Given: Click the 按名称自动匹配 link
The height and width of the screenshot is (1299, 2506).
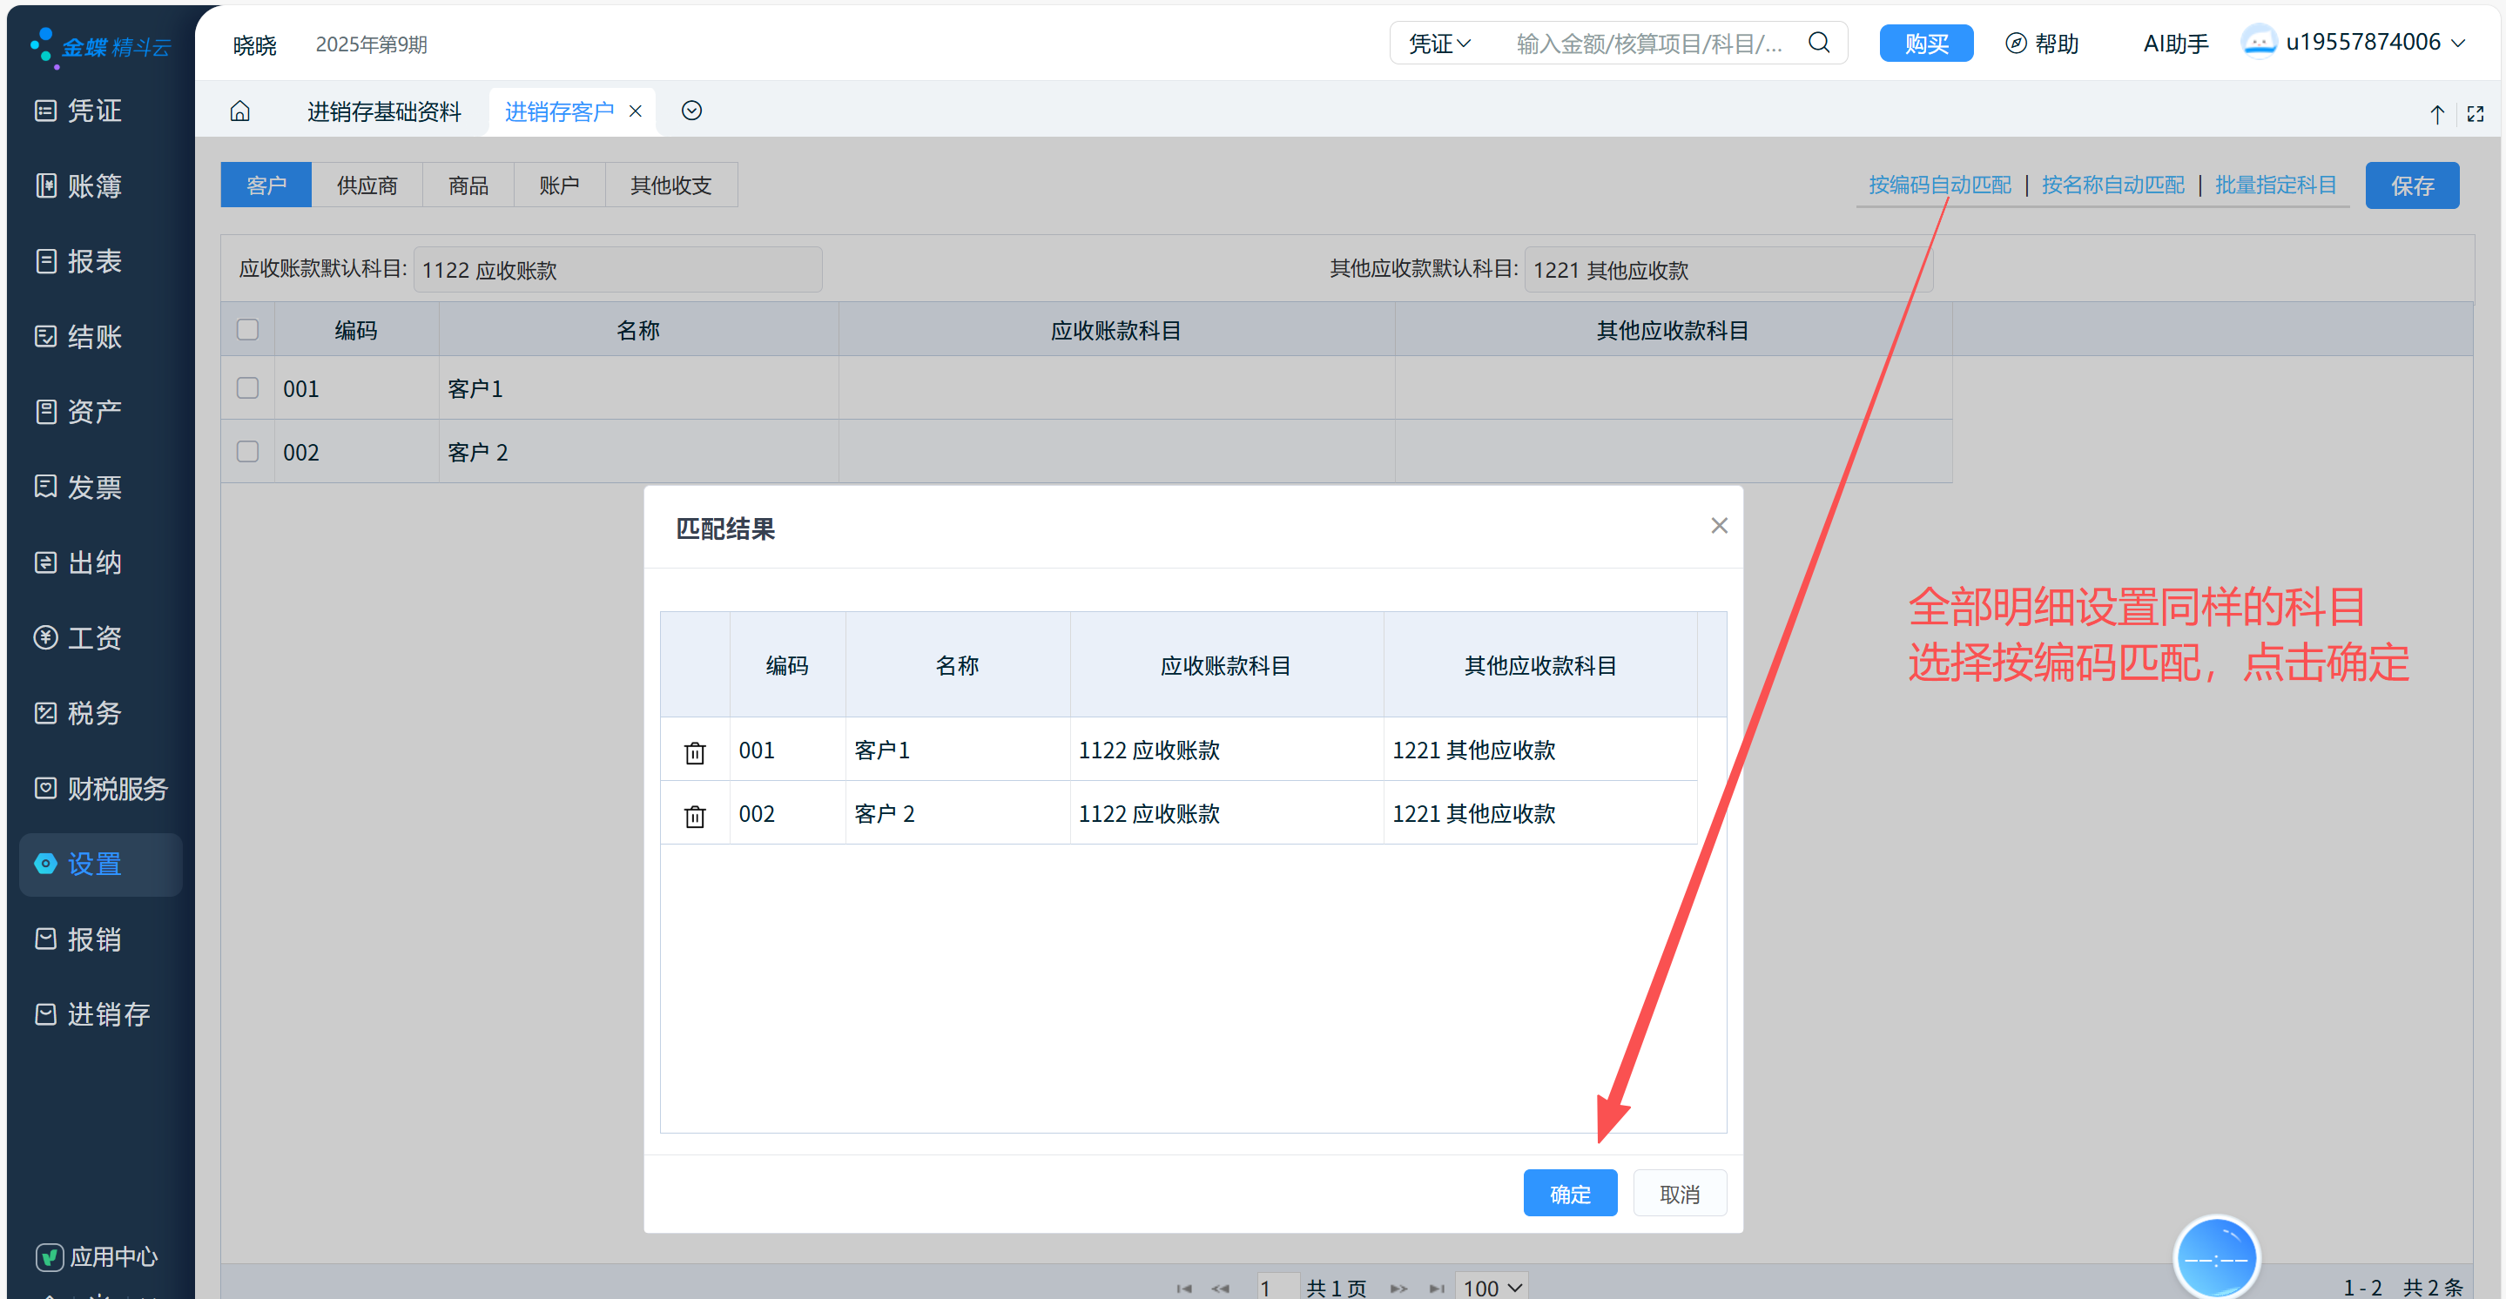Looking at the screenshot, I should point(2112,185).
